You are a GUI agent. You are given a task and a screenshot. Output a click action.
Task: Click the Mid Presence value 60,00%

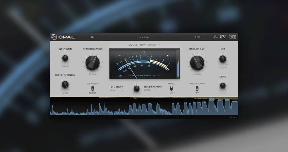pyautogui.click(x=147, y=90)
